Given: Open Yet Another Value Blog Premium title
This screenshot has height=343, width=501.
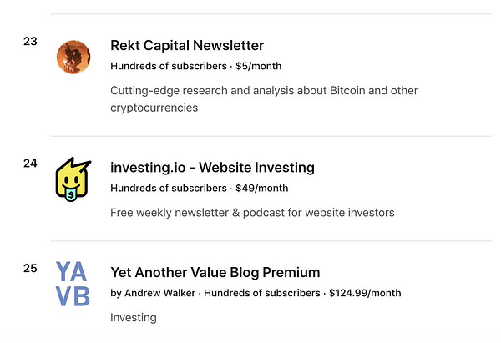Looking at the screenshot, I should pyautogui.click(x=215, y=272).
